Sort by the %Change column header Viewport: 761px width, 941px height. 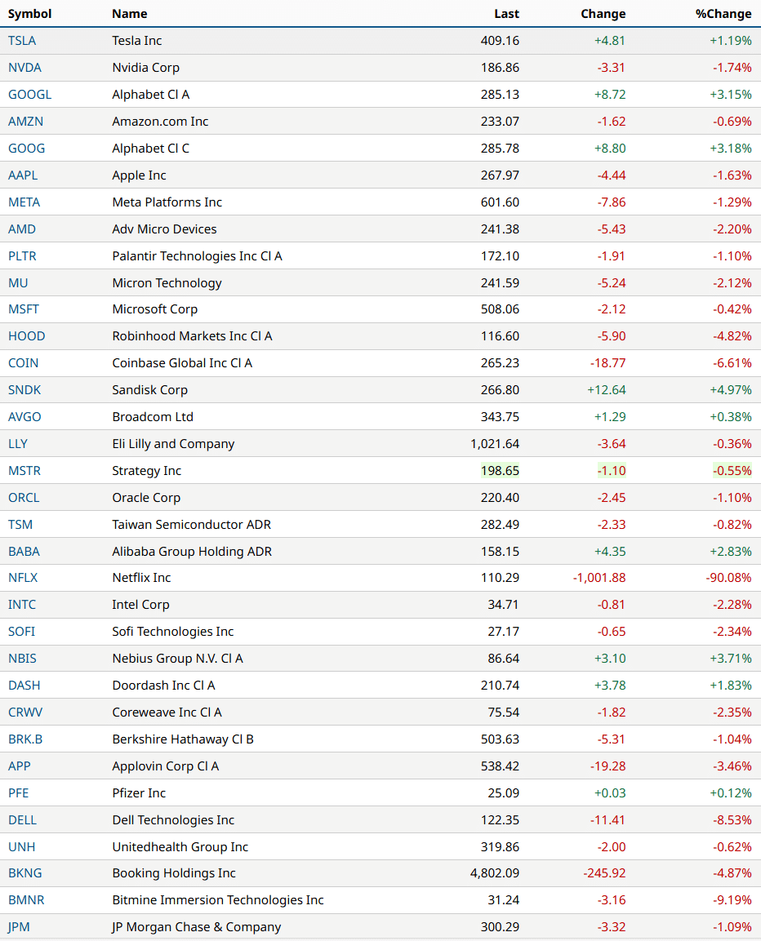723,14
